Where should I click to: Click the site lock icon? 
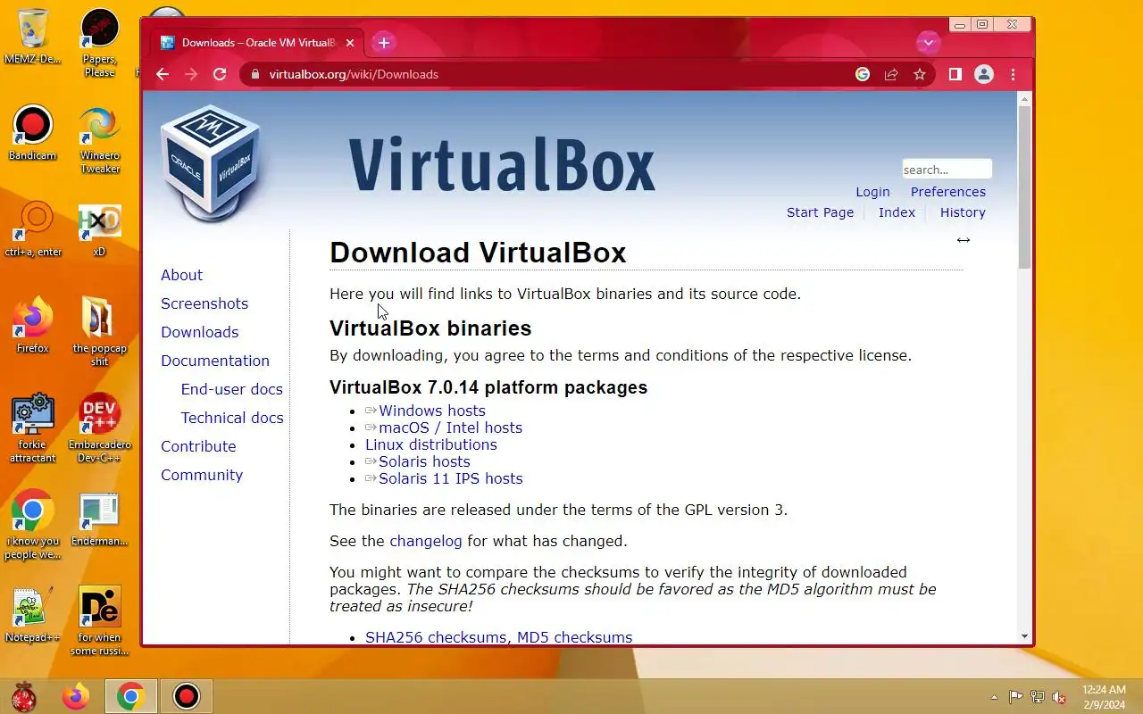(254, 74)
